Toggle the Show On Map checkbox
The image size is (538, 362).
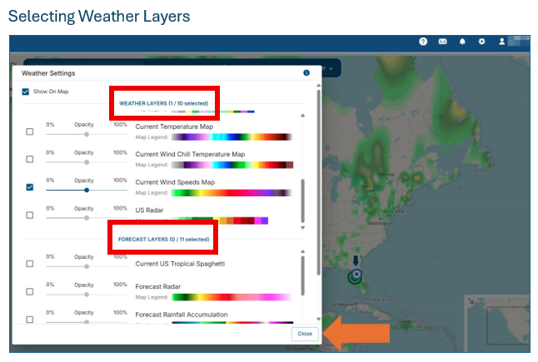25,92
